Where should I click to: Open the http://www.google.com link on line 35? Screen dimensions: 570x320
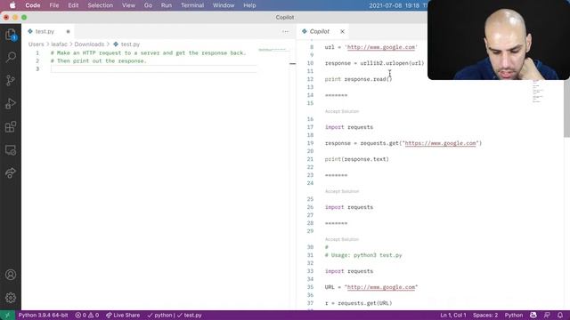pos(381,287)
